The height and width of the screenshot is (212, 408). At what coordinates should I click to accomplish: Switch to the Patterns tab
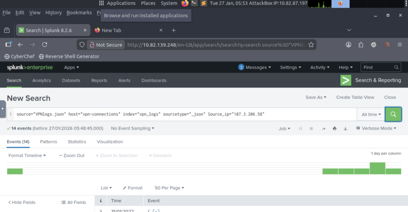[48, 142]
